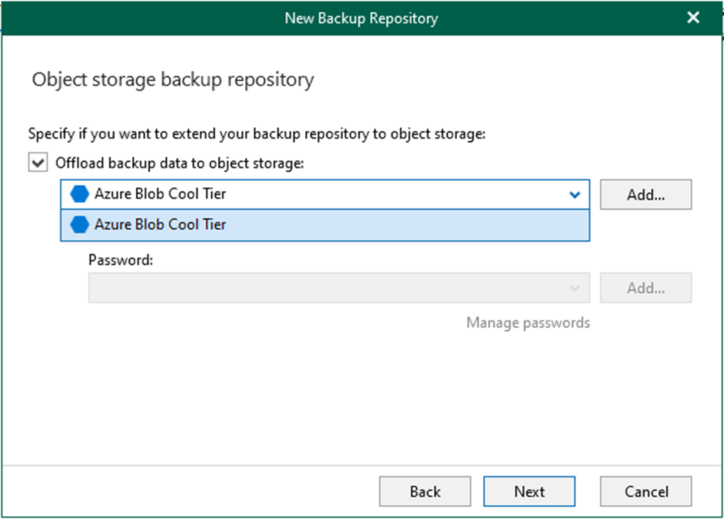Uncheck Offload backup data to object storage
The image size is (724, 519).
click(x=38, y=163)
